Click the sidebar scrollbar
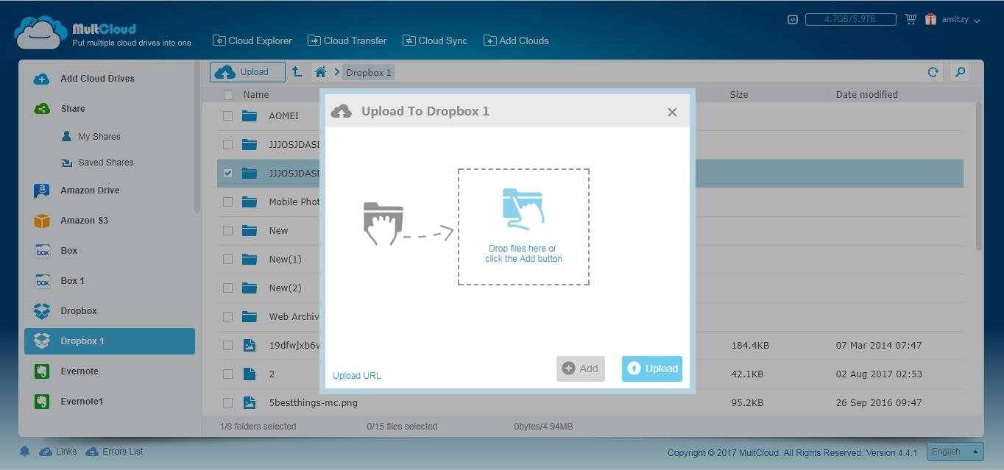This screenshot has height=470, width=1004. (197, 138)
